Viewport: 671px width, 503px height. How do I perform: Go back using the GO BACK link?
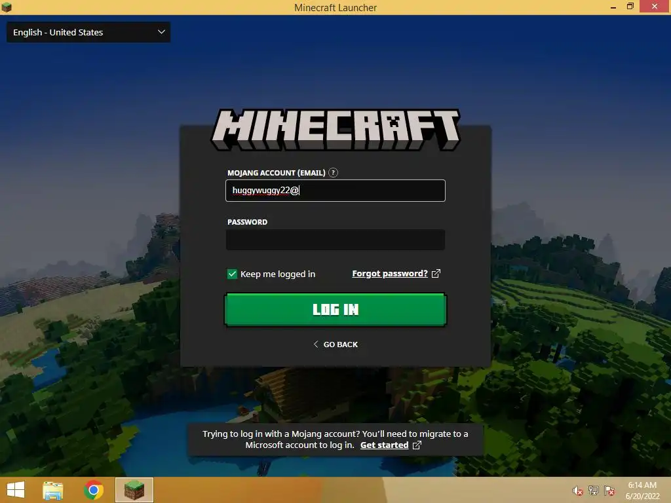(x=335, y=345)
